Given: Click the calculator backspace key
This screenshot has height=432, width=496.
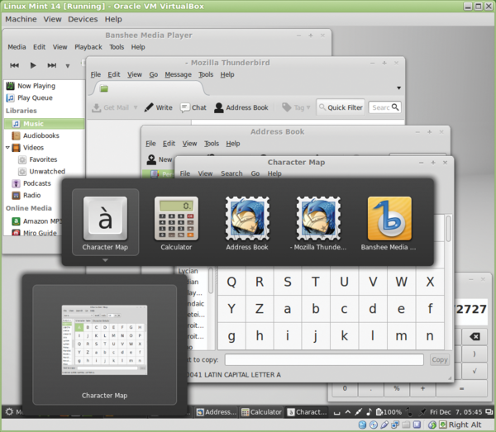Looking at the screenshot, I should coord(474,337).
